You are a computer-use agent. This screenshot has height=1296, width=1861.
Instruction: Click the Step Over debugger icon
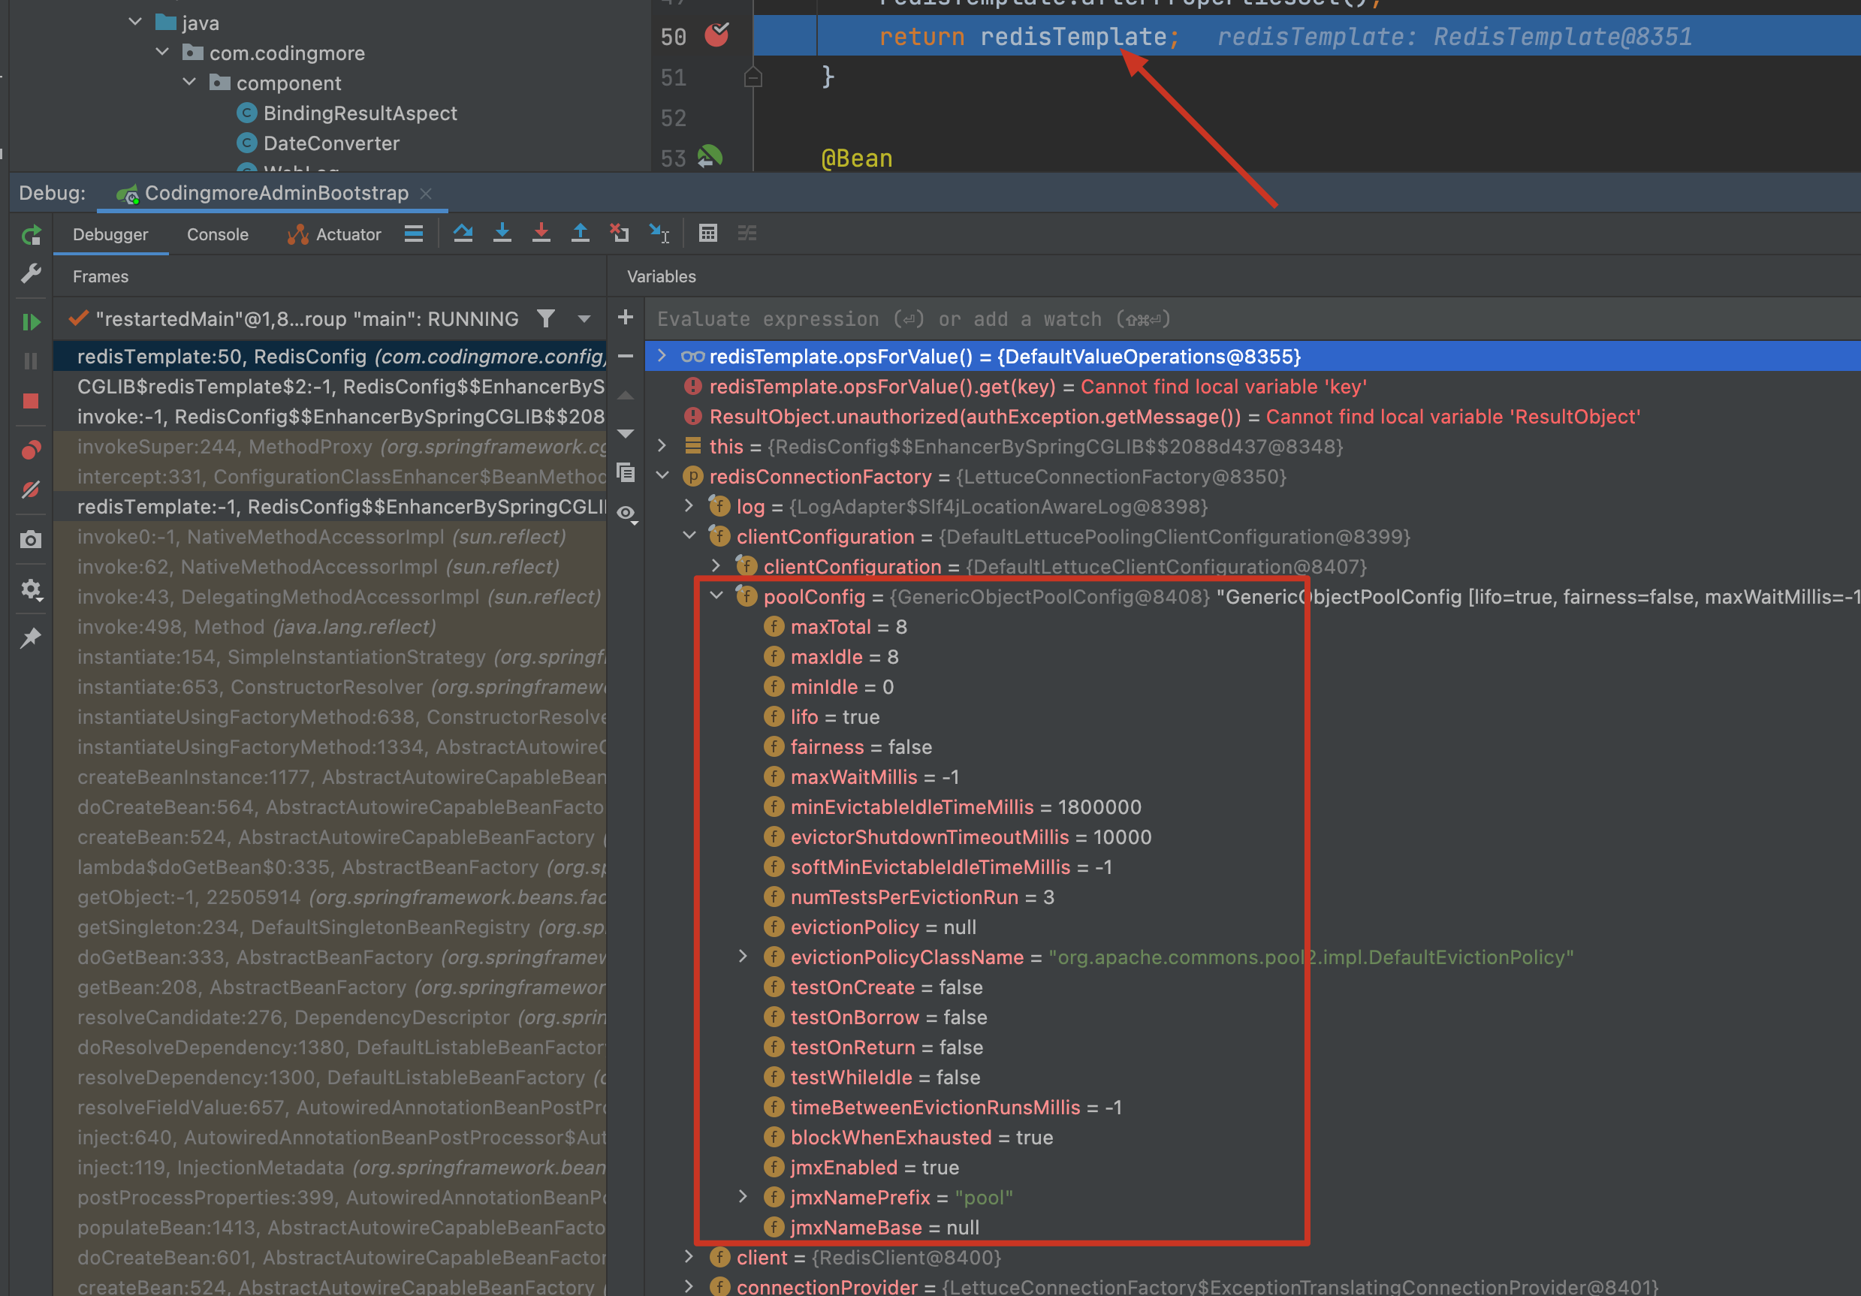coord(463,234)
